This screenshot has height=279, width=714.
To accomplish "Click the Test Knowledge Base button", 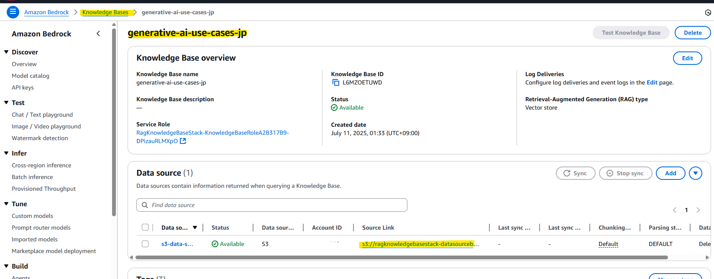I will pyautogui.click(x=631, y=33).
